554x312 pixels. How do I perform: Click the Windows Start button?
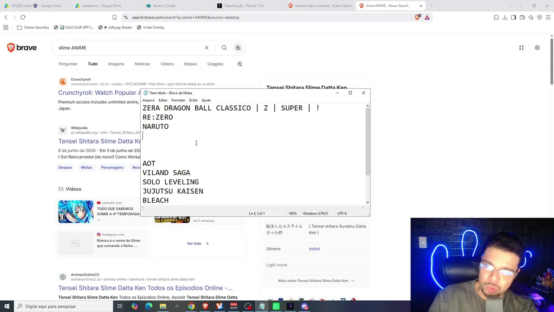click(7, 306)
